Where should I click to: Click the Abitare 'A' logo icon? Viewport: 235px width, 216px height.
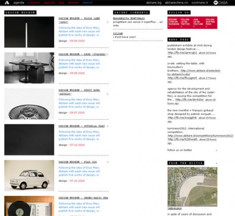tap(7, 3)
